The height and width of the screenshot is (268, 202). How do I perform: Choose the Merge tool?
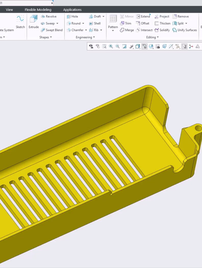click(127, 30)
